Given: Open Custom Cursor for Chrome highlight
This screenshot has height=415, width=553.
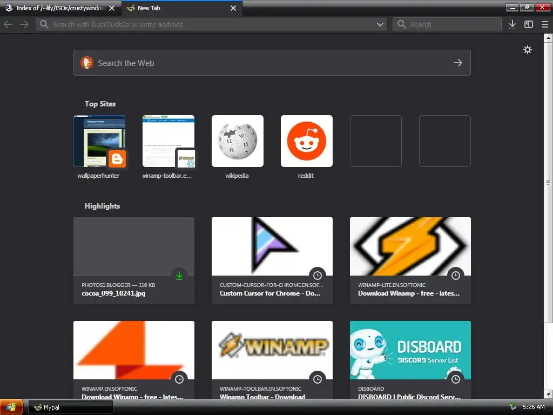Looking at the screenshot, I should pos(272,260).
